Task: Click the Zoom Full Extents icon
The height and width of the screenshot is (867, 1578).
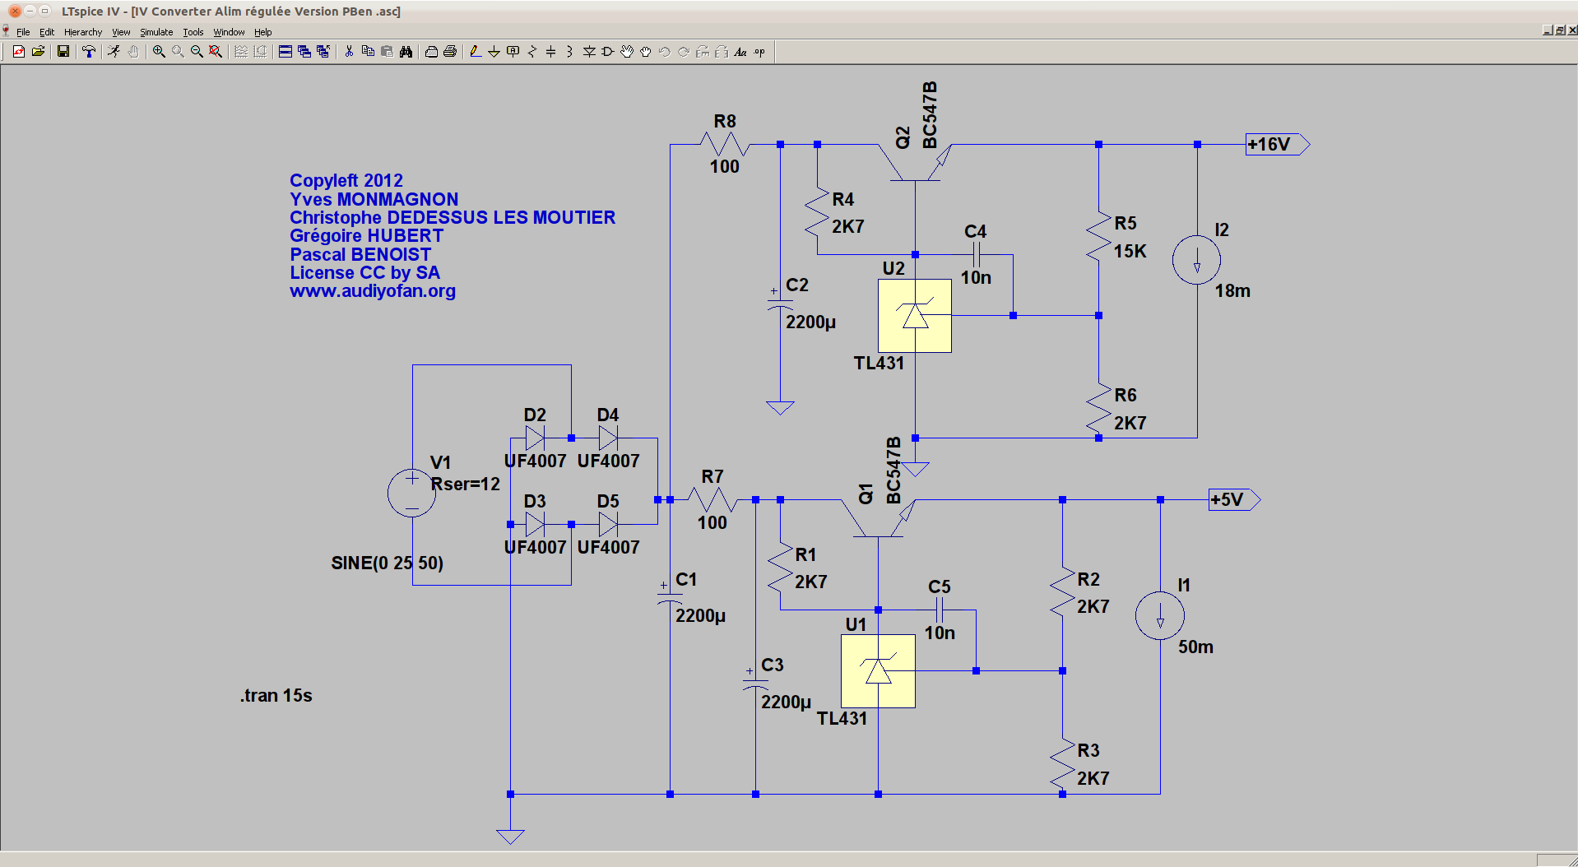Action: point(216,51)
